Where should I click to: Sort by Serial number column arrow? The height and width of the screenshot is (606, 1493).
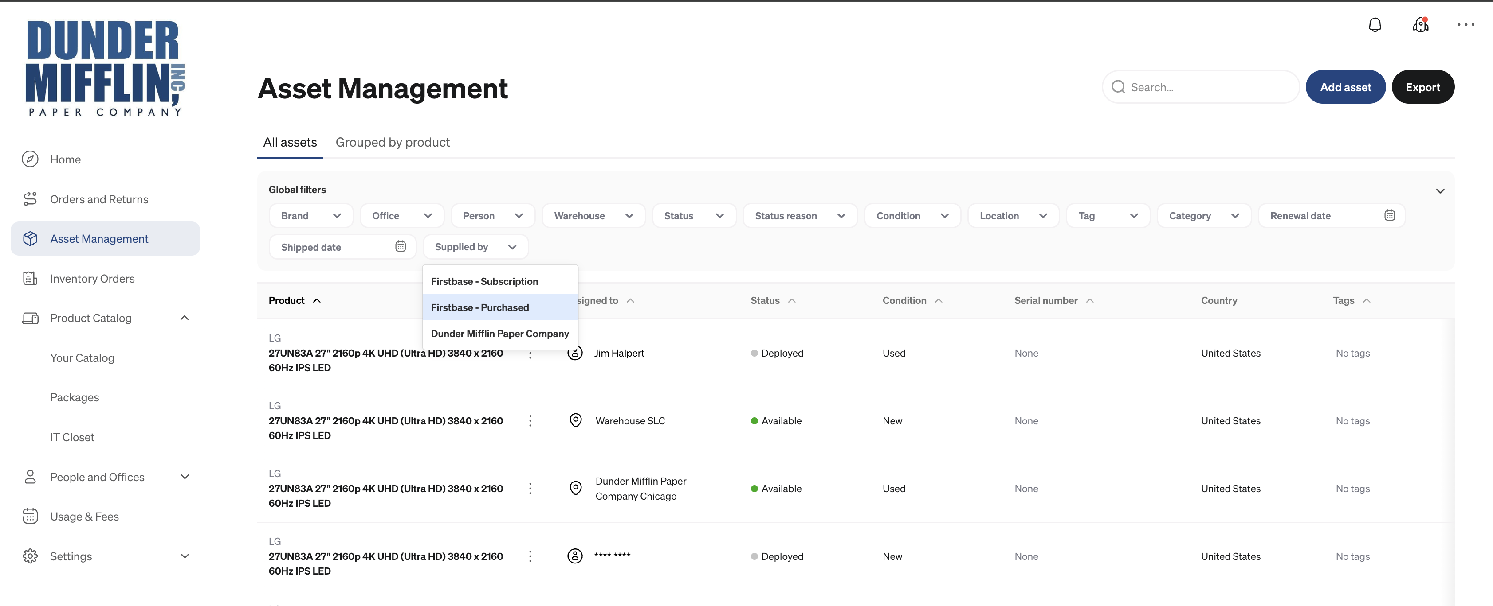(x=1090, y=300)
